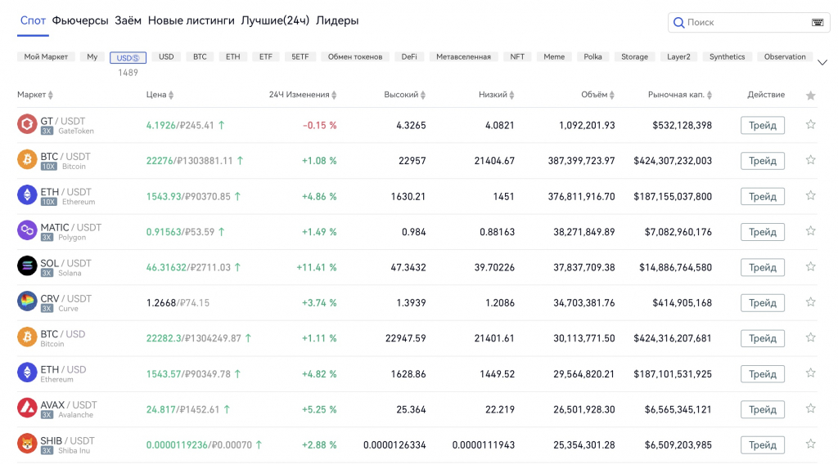Viewport: 838px width, 464px height.
Task: Click the Ethereum icon in ETH/USD row
Action: pos(27,373)
